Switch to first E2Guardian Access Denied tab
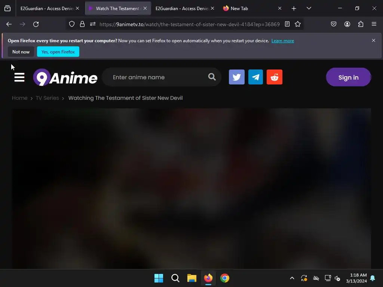The image size is (383, 287). tap(47, 9)
